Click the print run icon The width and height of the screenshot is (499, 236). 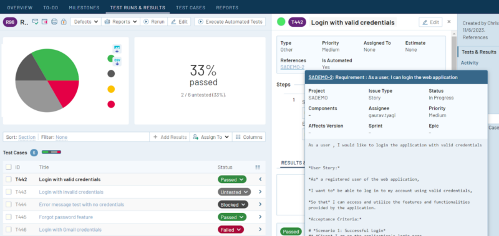(x=54, y=22)
